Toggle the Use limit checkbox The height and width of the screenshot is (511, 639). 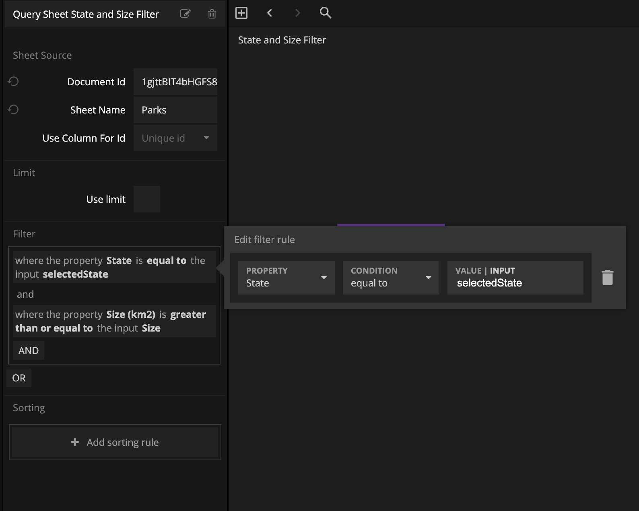coord(147,199)
